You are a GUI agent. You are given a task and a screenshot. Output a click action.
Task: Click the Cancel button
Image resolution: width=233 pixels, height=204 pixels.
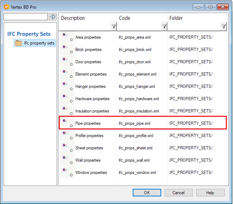pyautogui.click(x=179, y=193)
